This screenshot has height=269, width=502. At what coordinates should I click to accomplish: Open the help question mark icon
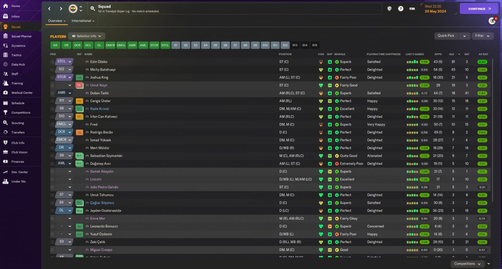[x=400, y=9]
